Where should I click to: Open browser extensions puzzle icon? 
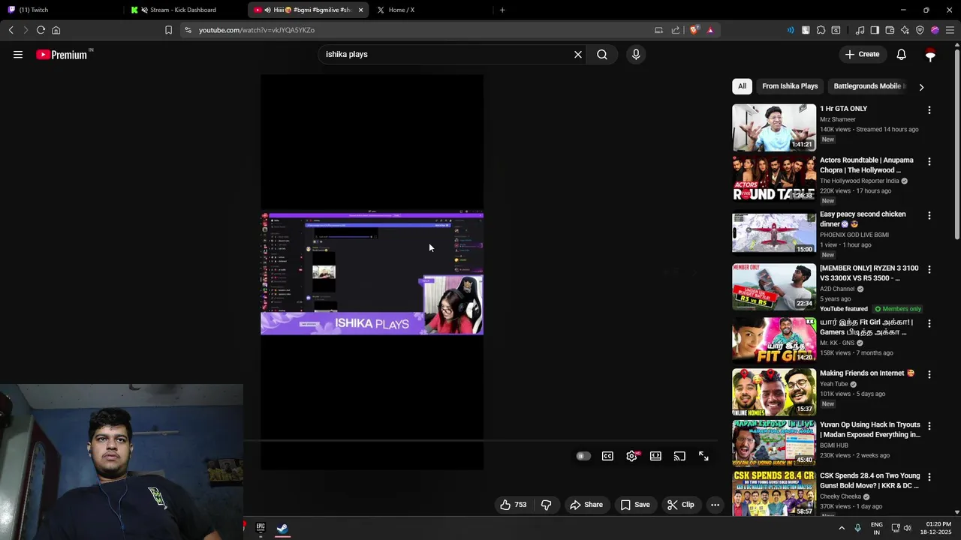(x=821, y=30)
